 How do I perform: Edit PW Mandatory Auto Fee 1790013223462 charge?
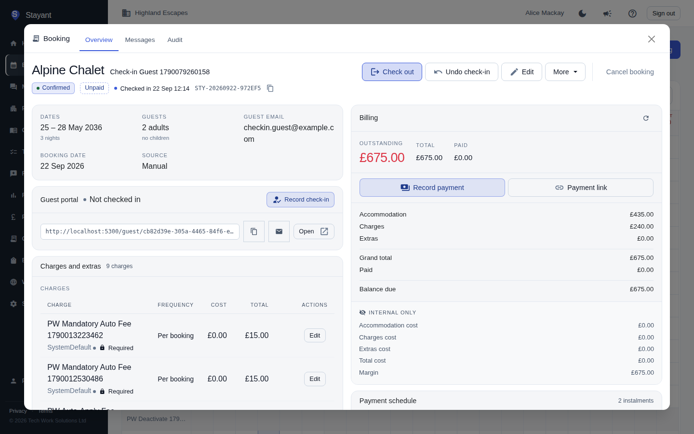click(315, 336)
